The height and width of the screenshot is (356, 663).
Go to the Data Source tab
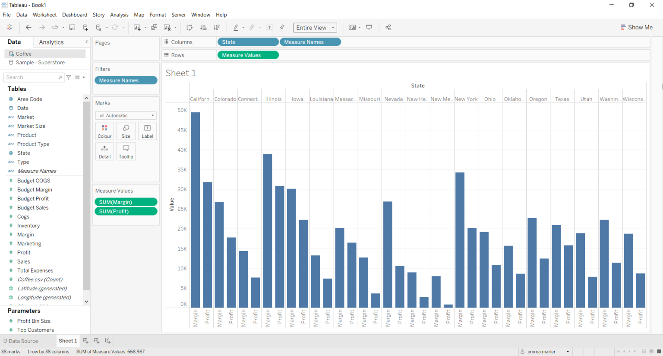pos(21,341)
